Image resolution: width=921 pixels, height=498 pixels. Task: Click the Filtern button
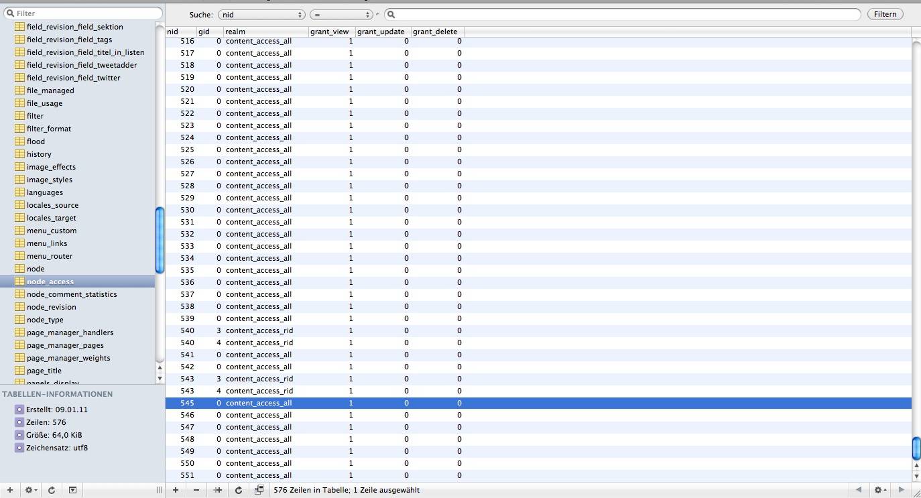[885, 13]
